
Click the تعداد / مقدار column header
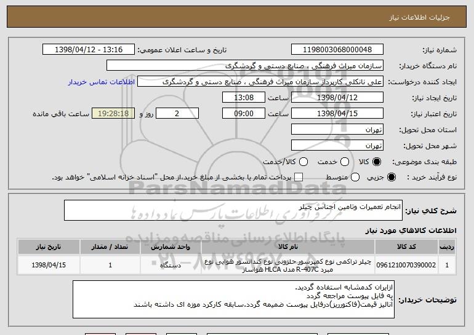110,247
